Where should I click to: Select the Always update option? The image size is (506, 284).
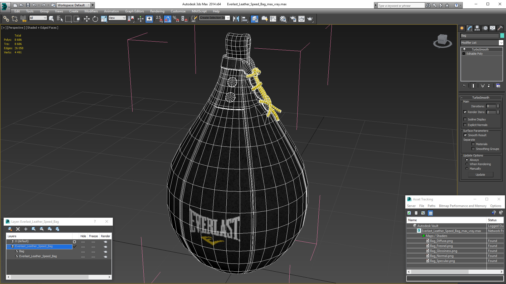467,160
